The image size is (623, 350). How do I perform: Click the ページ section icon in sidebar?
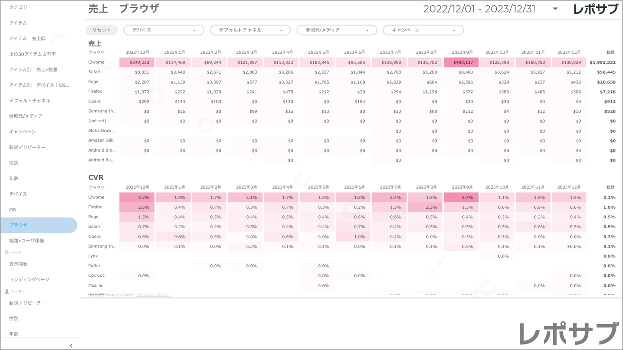pos(6,252)
